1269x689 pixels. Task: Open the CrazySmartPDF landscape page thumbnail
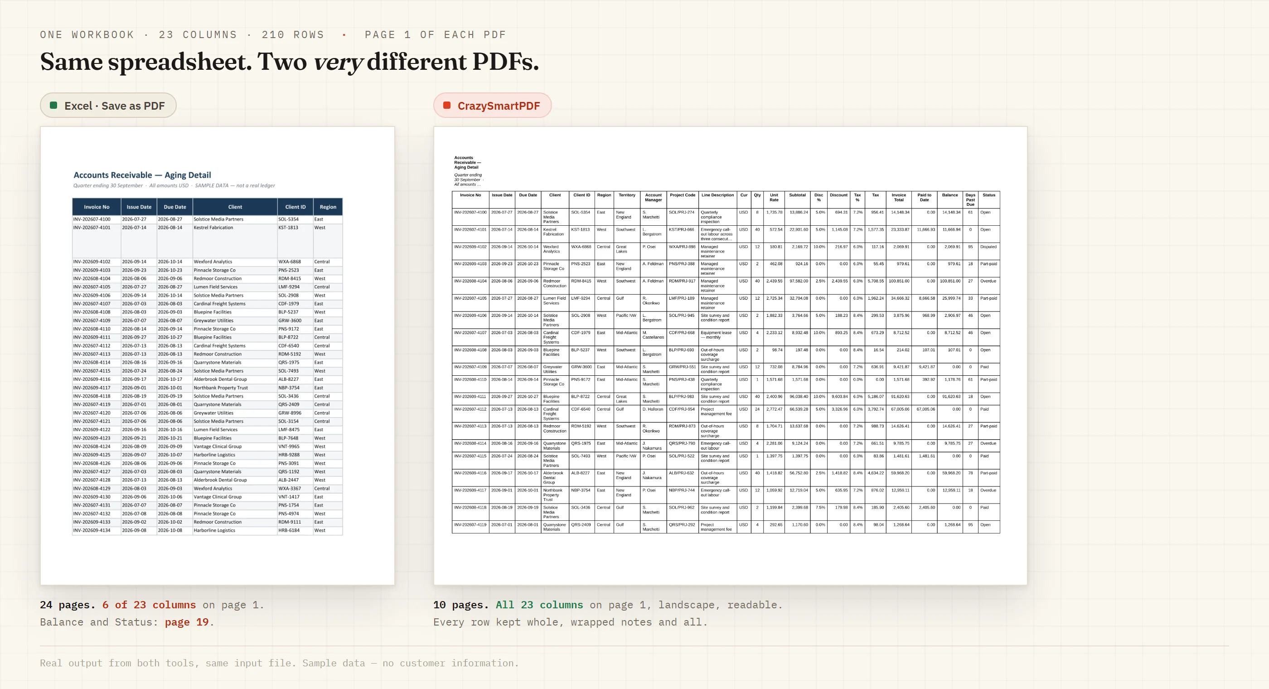coord(730,356)
